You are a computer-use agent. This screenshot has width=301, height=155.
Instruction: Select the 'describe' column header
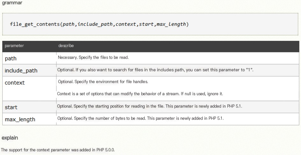[66, 46]
